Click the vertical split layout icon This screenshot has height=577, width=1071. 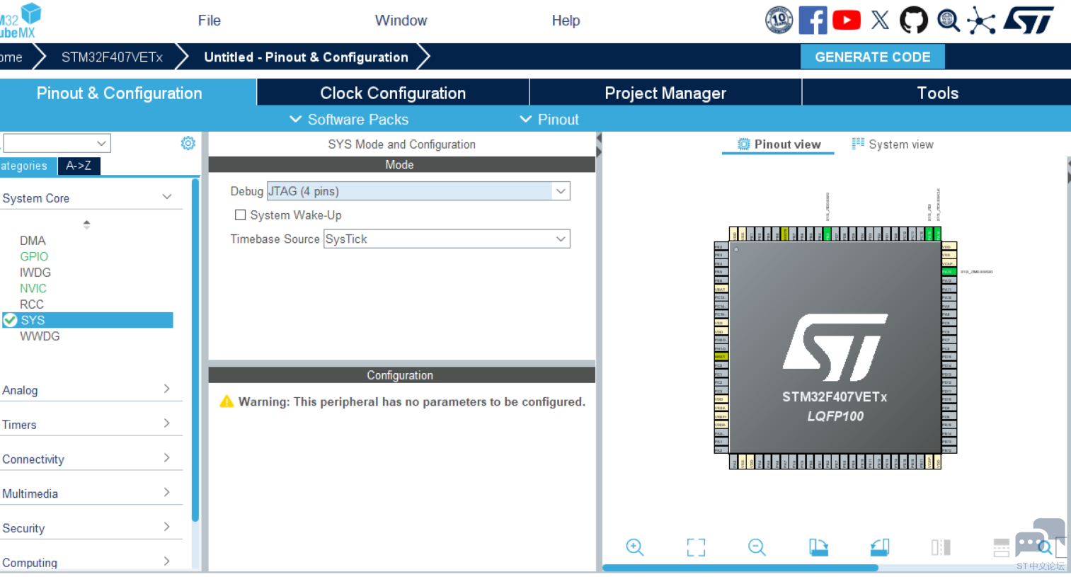coord(941,547)
